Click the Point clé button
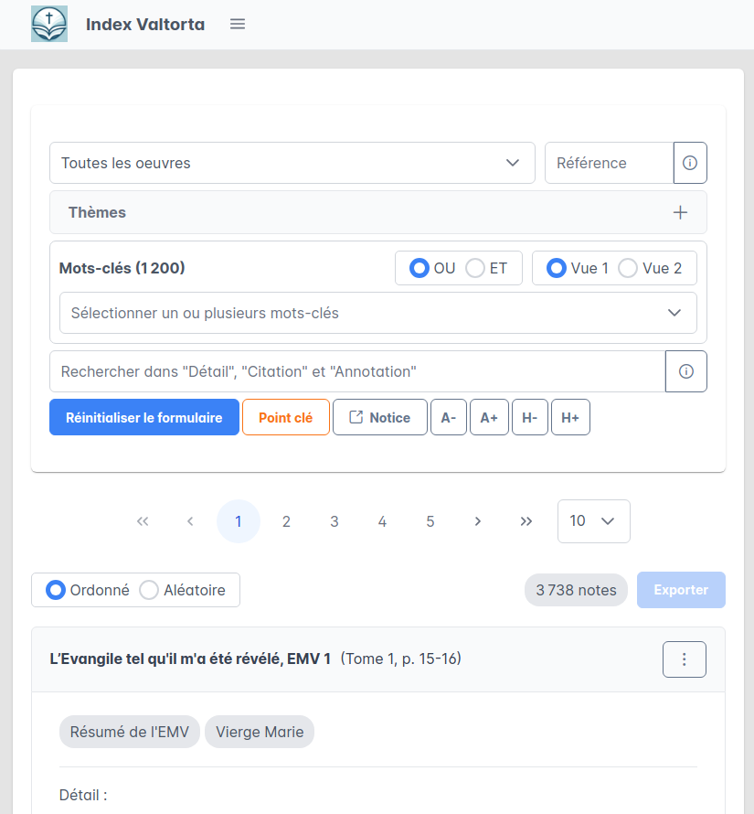 coord(285,417)
